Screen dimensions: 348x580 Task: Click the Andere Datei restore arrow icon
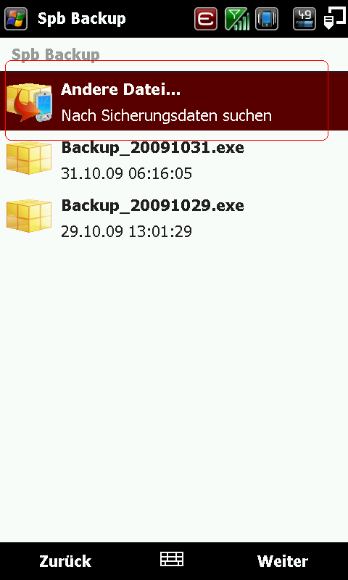29,102
